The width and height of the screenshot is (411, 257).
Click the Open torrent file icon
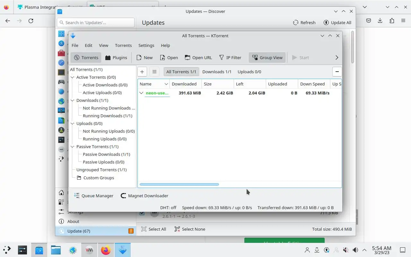pos(169,58)
